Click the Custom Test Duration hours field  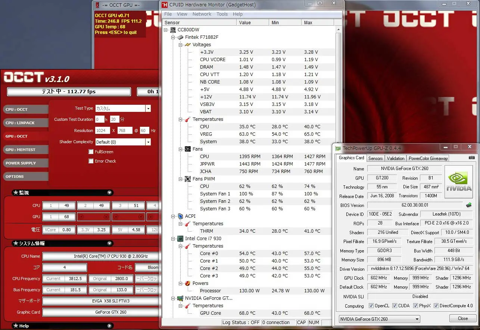99,119
